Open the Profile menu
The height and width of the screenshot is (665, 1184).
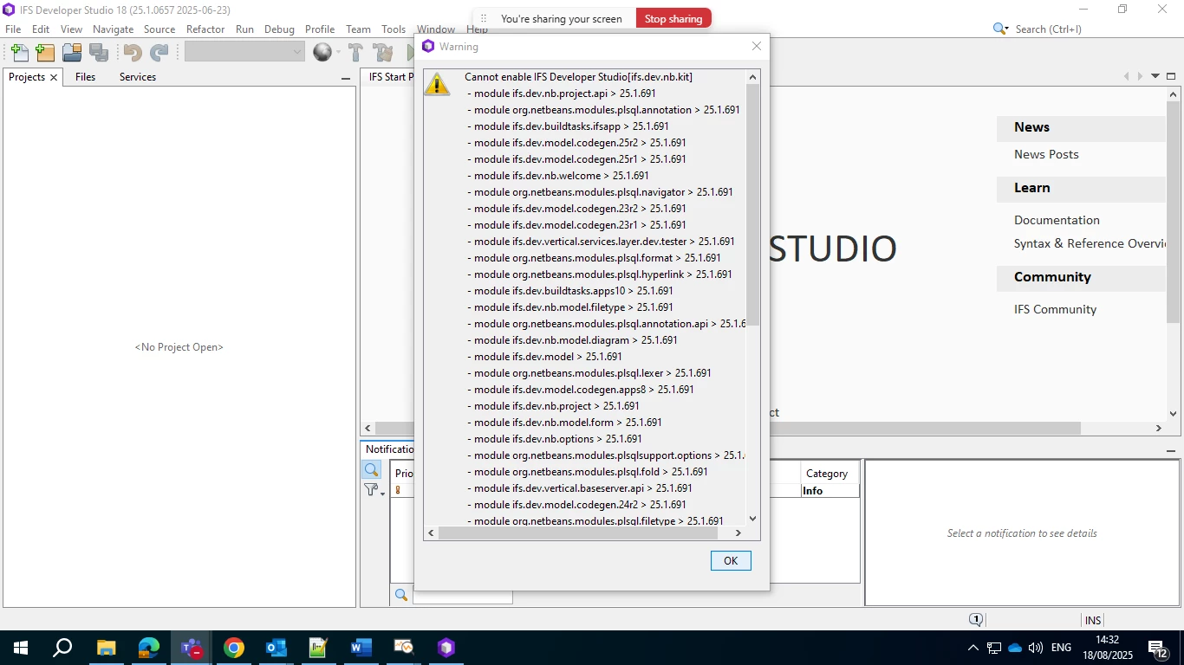point(320,29)
